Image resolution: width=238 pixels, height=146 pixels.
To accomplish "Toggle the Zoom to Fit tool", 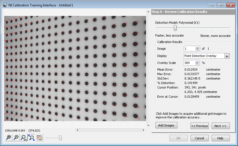I will pos(31,138).
